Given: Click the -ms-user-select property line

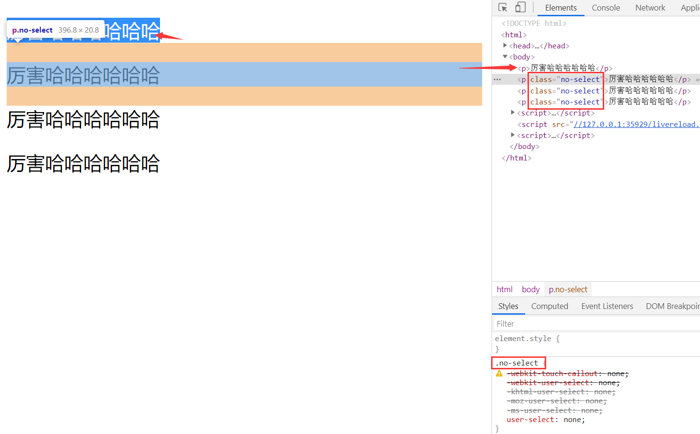Looking at the screenshot, I should click(555, 411).
